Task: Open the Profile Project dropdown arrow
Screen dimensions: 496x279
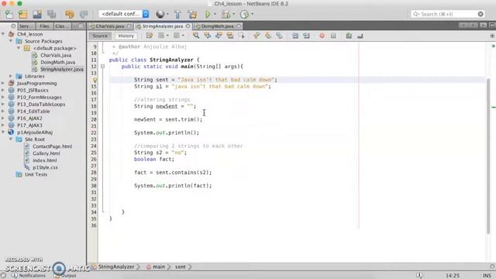Action: tap(252, 14)
